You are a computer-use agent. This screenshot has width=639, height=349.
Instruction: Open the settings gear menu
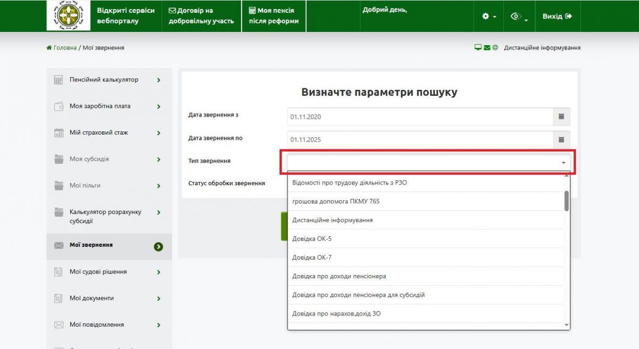(x=488, y=16)
